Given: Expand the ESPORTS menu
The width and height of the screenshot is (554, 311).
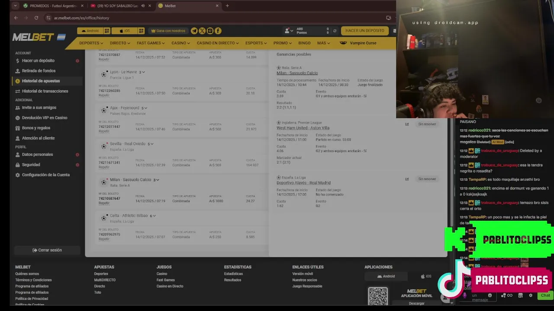Looking at the screenshot, I should point(256,43).
